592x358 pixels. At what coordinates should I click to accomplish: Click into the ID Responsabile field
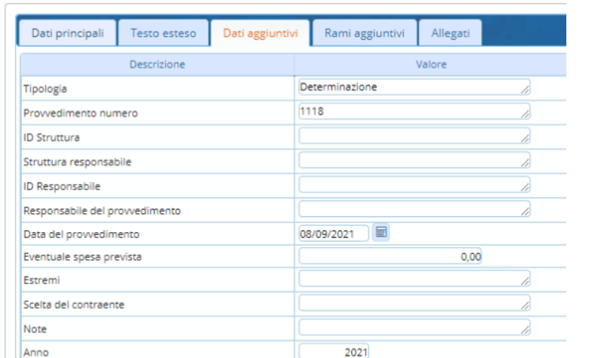[414, 184]
